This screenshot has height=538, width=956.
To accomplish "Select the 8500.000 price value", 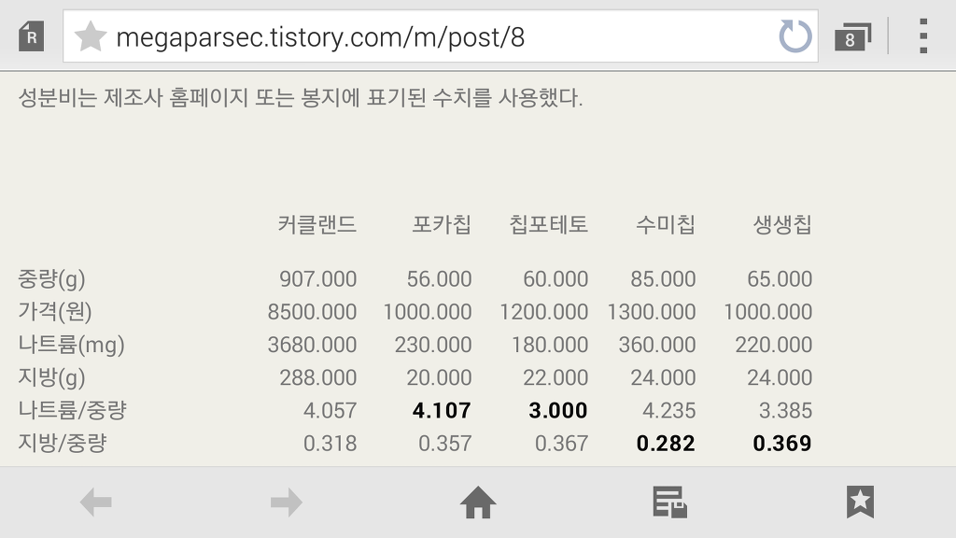I will pos(312,312).
